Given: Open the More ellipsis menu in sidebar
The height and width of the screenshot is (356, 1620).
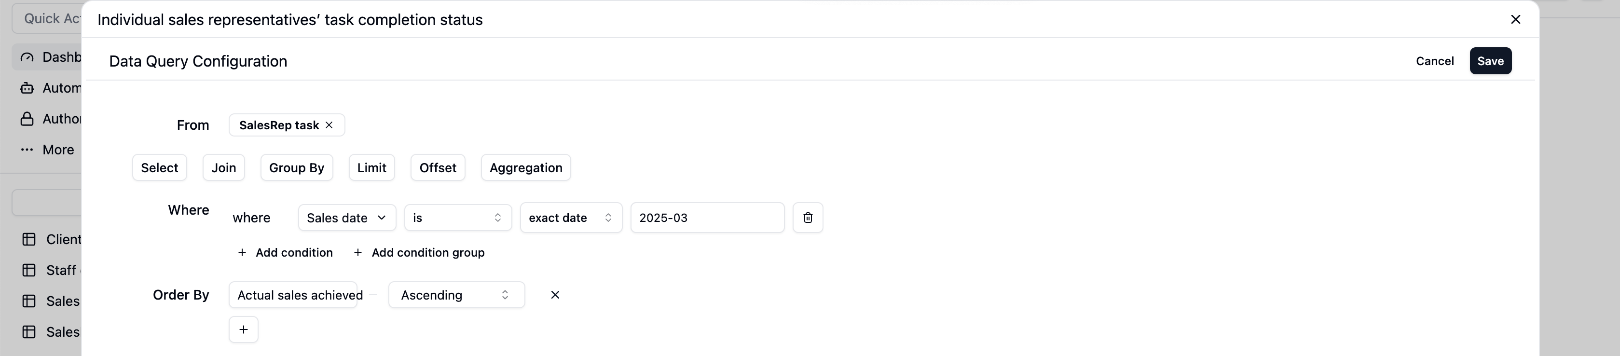Looking at the screenshot, I should click(27, 150).
